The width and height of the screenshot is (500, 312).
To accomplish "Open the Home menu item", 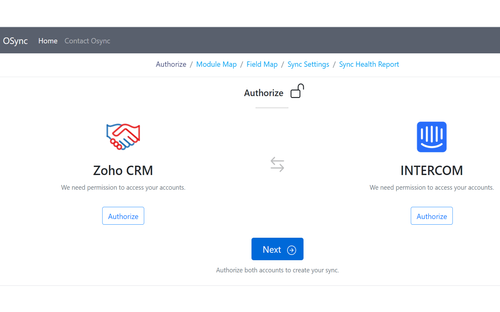I will pyautogui.click(x=48, y=41).
